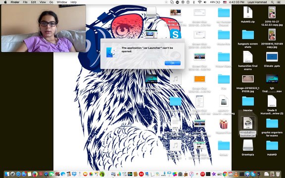The image size is (285, 178).
Task: Select the graphic organiers for exams folder
Action: pyautogui.click(x=272, y=127)
